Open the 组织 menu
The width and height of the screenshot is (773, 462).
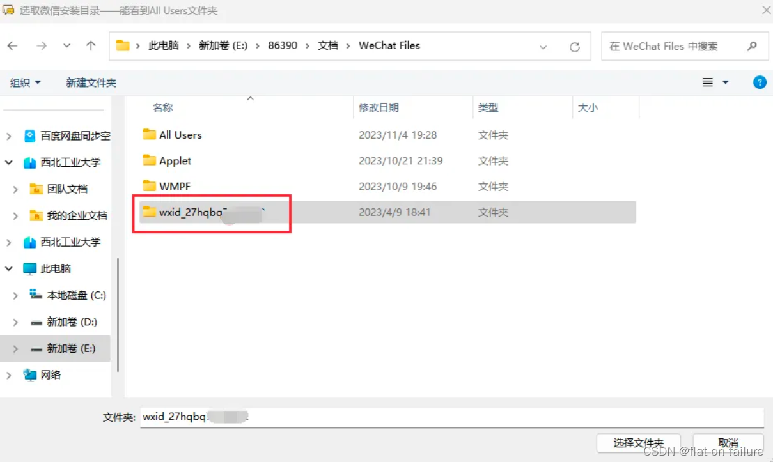point(26,82)
